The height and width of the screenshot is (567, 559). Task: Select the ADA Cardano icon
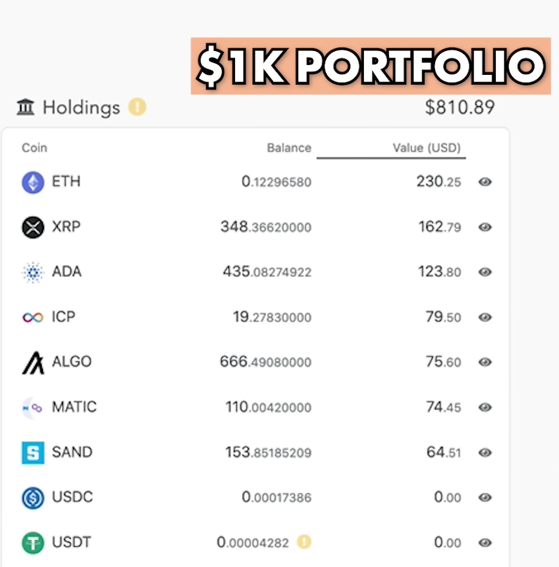point(33,272)
